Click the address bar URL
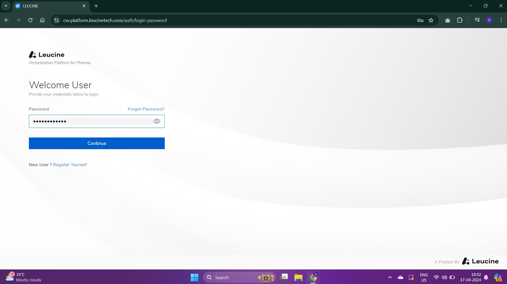This screenshot has height=284, width=507. (x=115, y=20)
